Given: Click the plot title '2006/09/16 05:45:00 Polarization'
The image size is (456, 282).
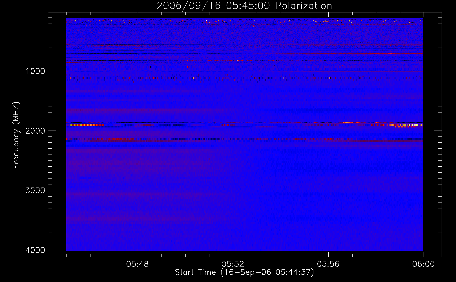Looking at the screenshot, I should 244,6.
